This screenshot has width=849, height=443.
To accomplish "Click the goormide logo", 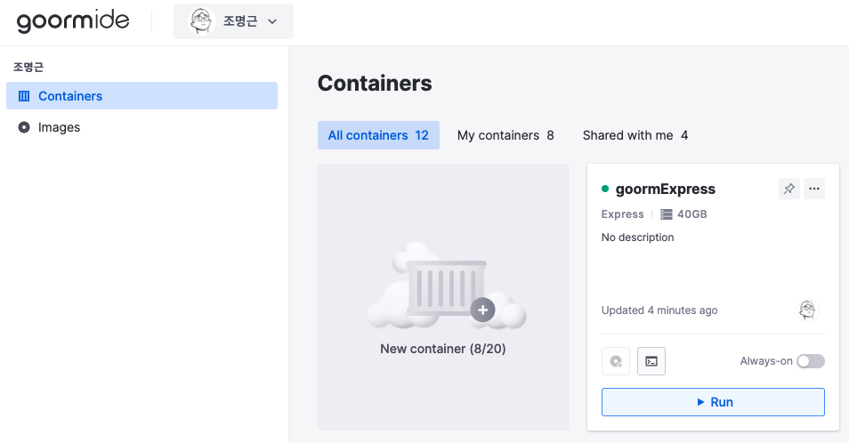I will pyautogui.click(x=73, y=21).
